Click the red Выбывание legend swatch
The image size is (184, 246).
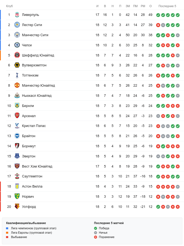pos(7,237)
